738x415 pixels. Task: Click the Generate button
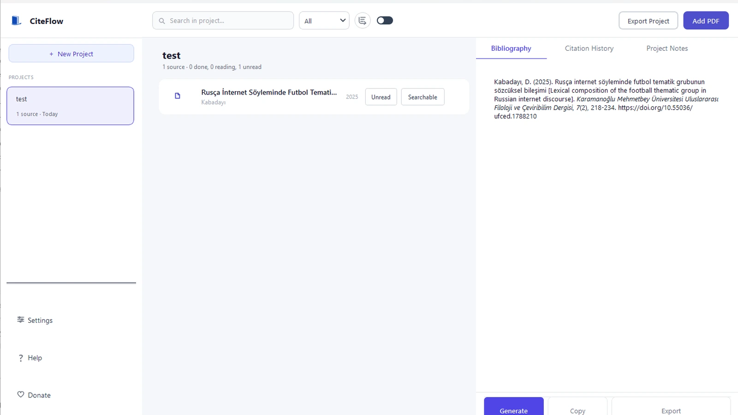[x=513, y=408]
